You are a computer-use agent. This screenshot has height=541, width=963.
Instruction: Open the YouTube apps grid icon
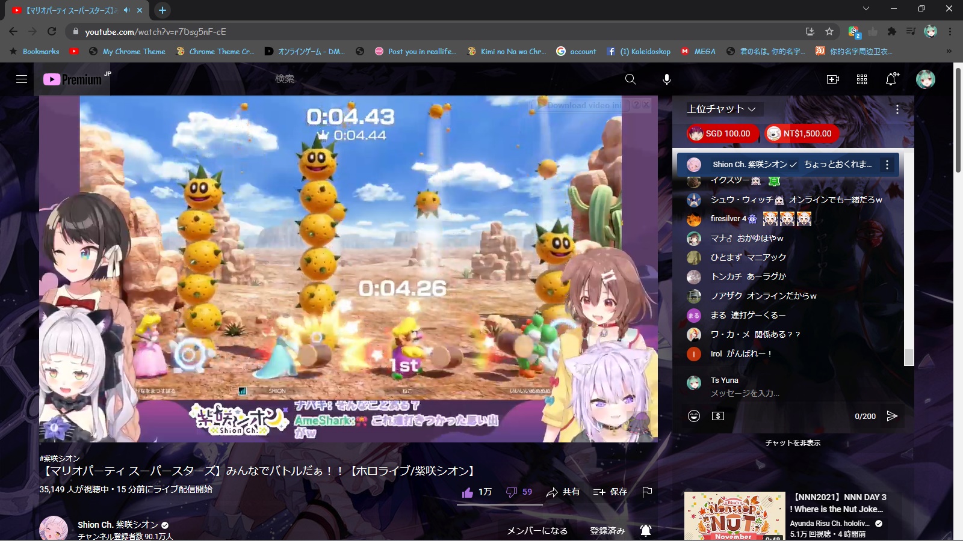[x=862, y=79]
